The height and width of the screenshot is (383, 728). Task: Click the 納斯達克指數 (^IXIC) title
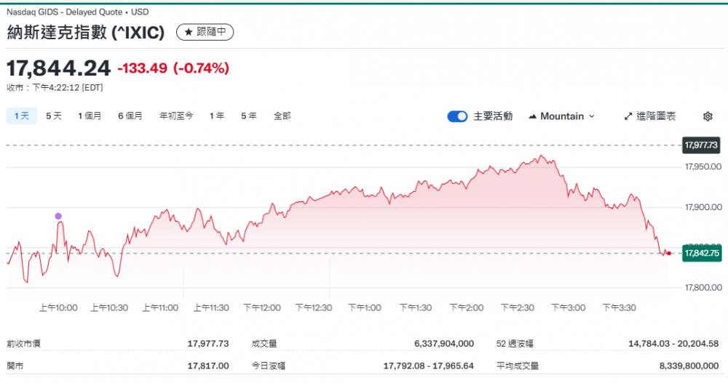(x=86, y=32)
